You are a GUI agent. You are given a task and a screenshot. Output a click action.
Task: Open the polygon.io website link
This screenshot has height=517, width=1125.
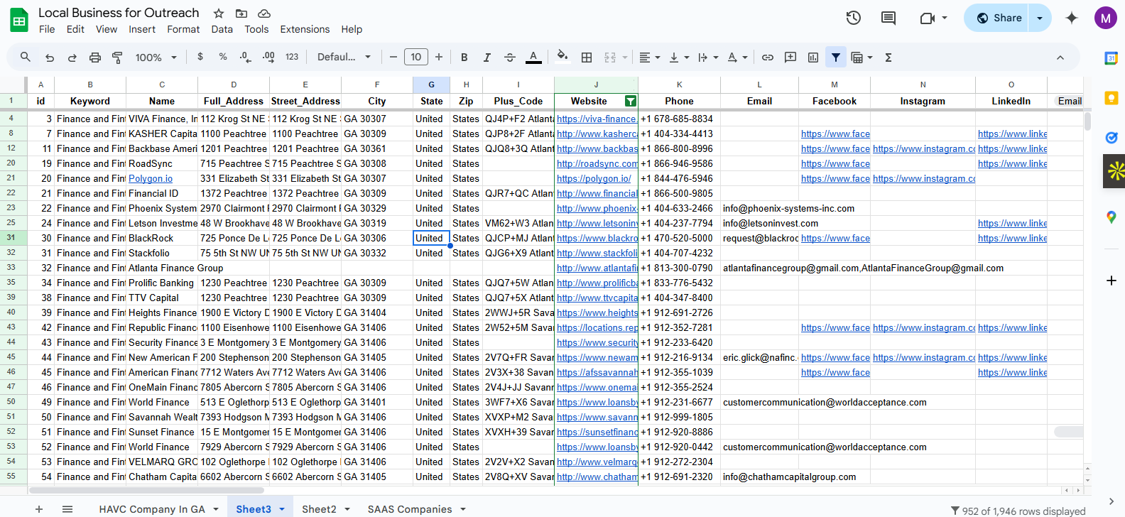tap(594, 178)
